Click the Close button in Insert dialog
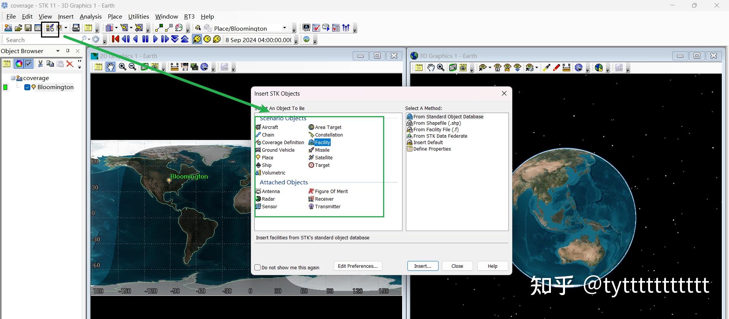 pos(457,266)
